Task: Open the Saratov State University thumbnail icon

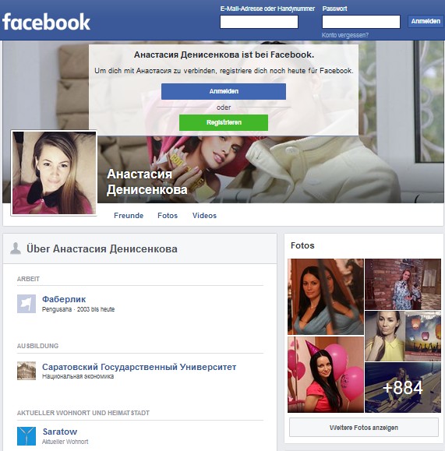Action: pyautogui.click(x=26, y=371)
